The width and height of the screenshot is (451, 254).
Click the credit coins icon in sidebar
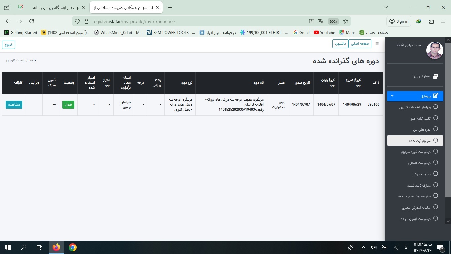click(435, 76)
